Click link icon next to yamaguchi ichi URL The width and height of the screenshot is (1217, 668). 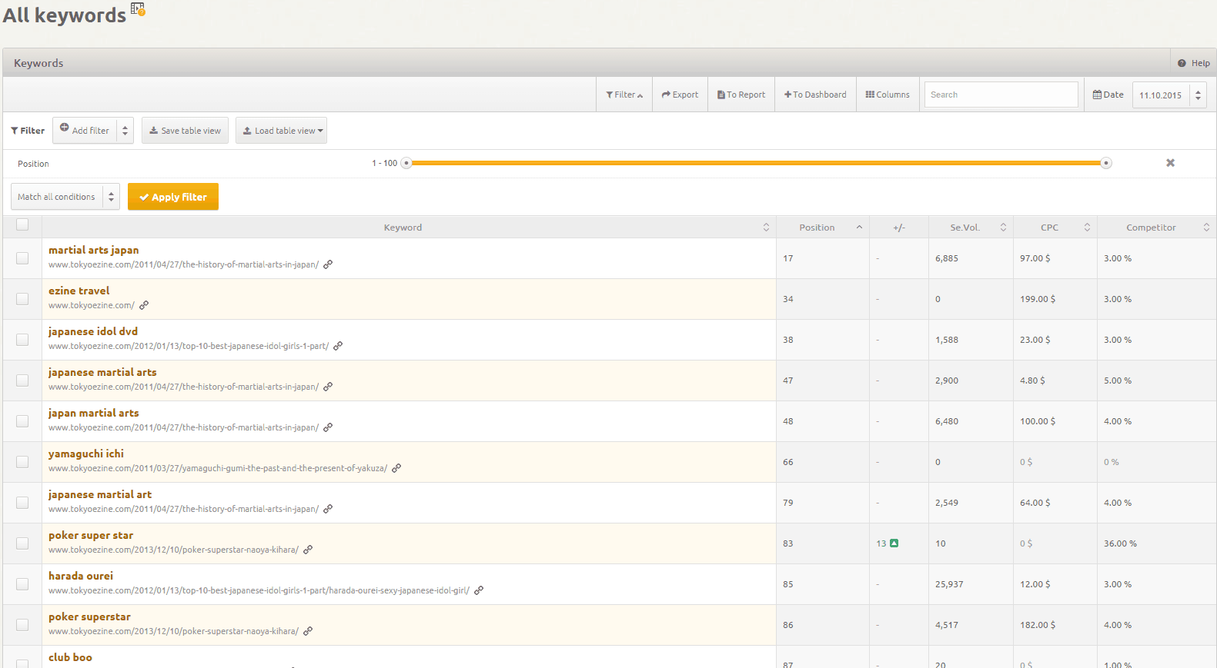point(396,468)
